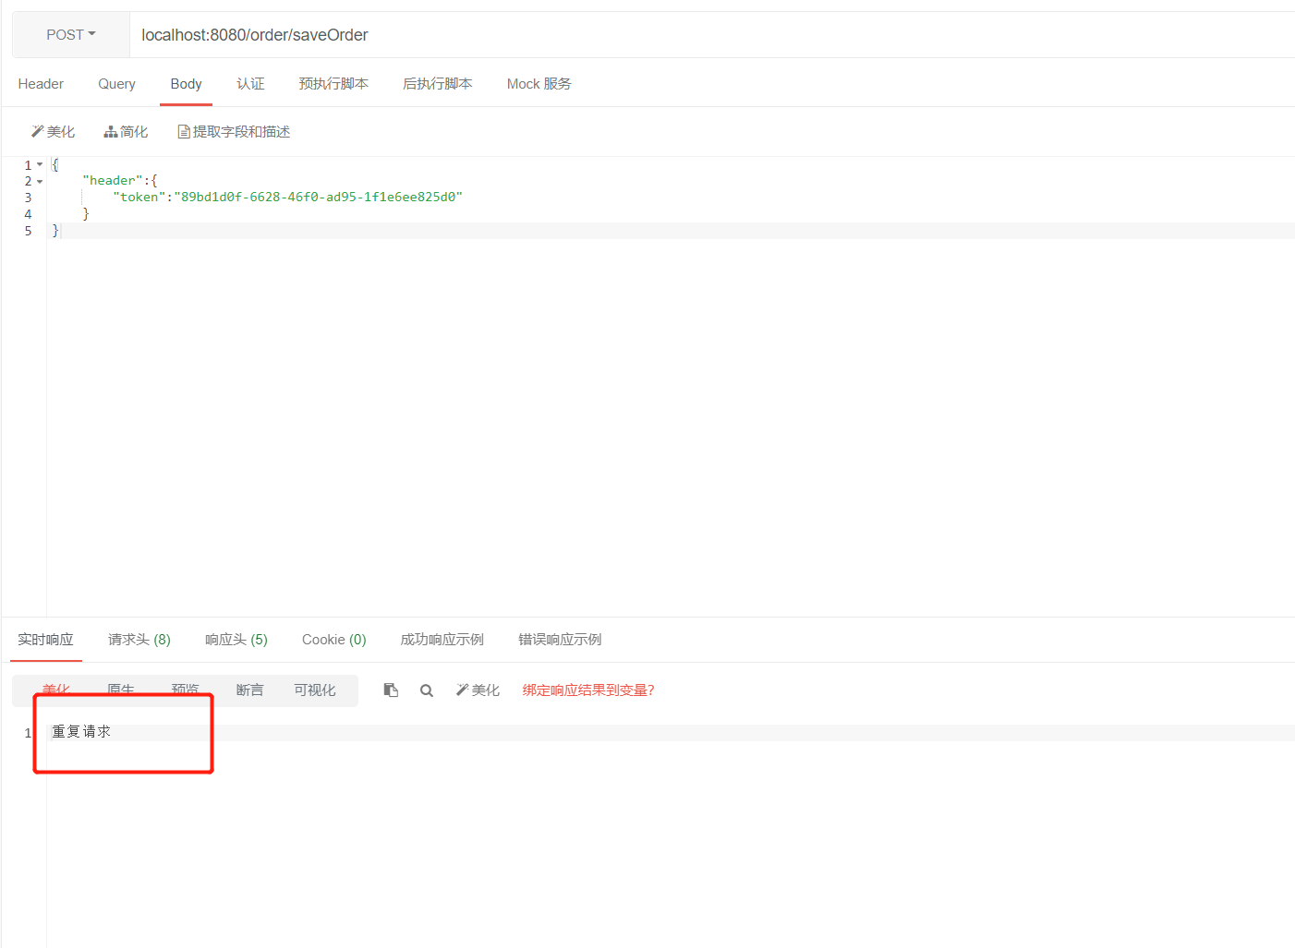The width and height of the screenshot is (1295, 948).
Task: Open the 请求头 (8) tab
Action: click(x=139, y=640)
